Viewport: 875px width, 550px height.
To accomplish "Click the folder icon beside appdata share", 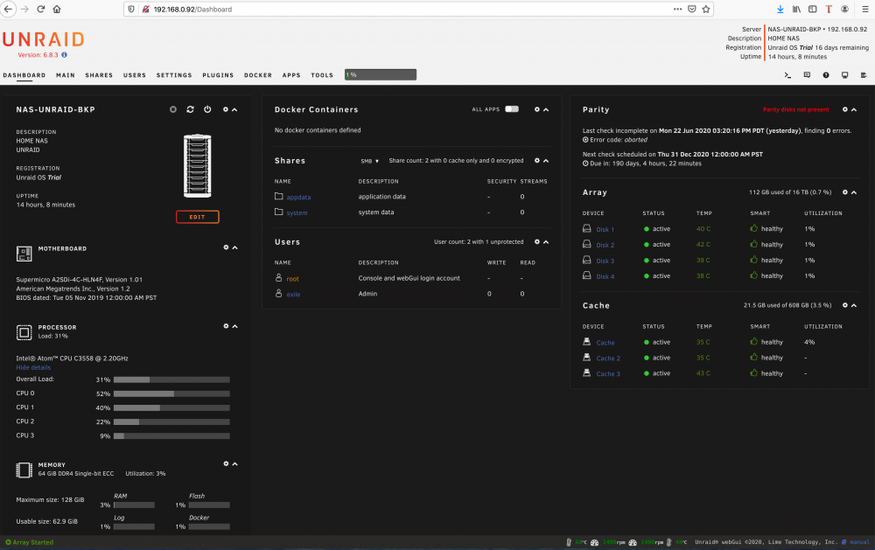I will tap(278, 197).
